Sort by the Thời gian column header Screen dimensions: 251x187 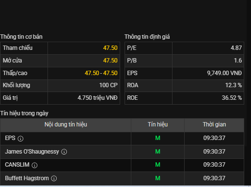point(214,125)
